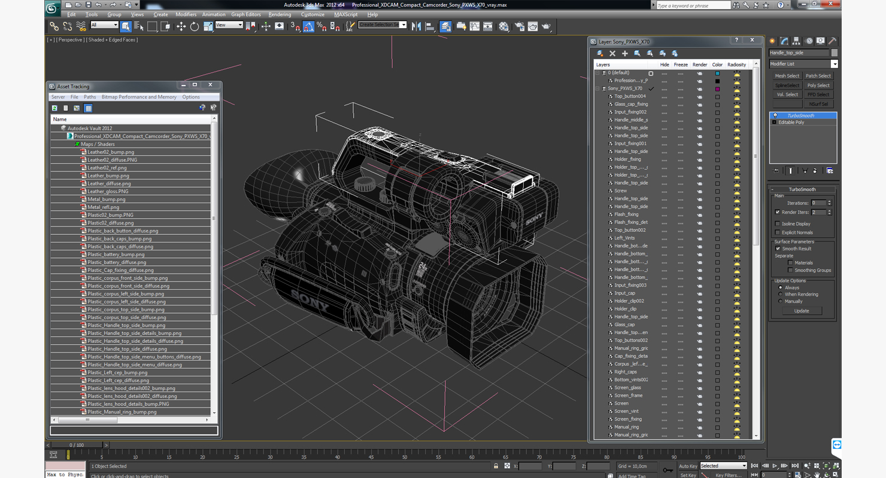Open reference coordinate View dropdown
This screenshot has height=478, width=886.
click(229, 25)
